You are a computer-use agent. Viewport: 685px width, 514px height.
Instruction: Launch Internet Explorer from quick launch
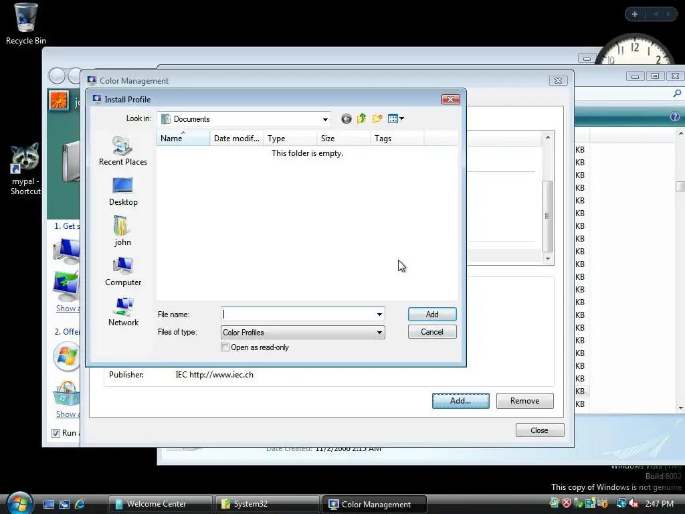tap(80, 504)
